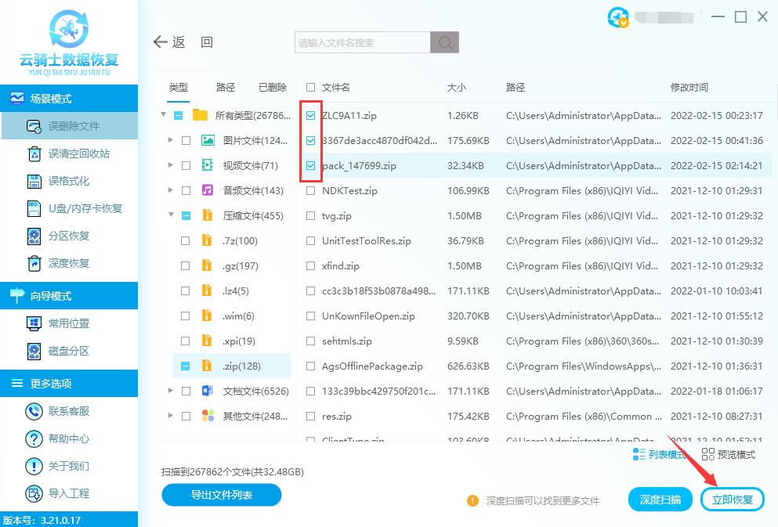Click the 文档文件 document type icon

(208, 391)
